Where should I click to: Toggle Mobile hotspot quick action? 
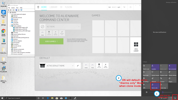[x=155, y=73]
